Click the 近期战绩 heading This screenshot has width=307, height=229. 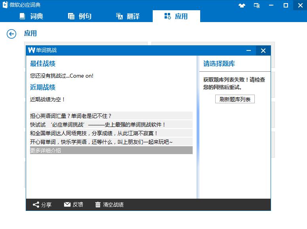(43, 88)
